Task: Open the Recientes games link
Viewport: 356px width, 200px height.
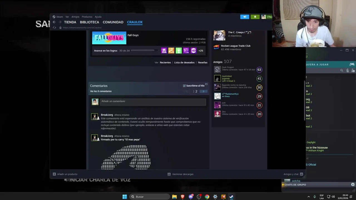Action: 165,62
